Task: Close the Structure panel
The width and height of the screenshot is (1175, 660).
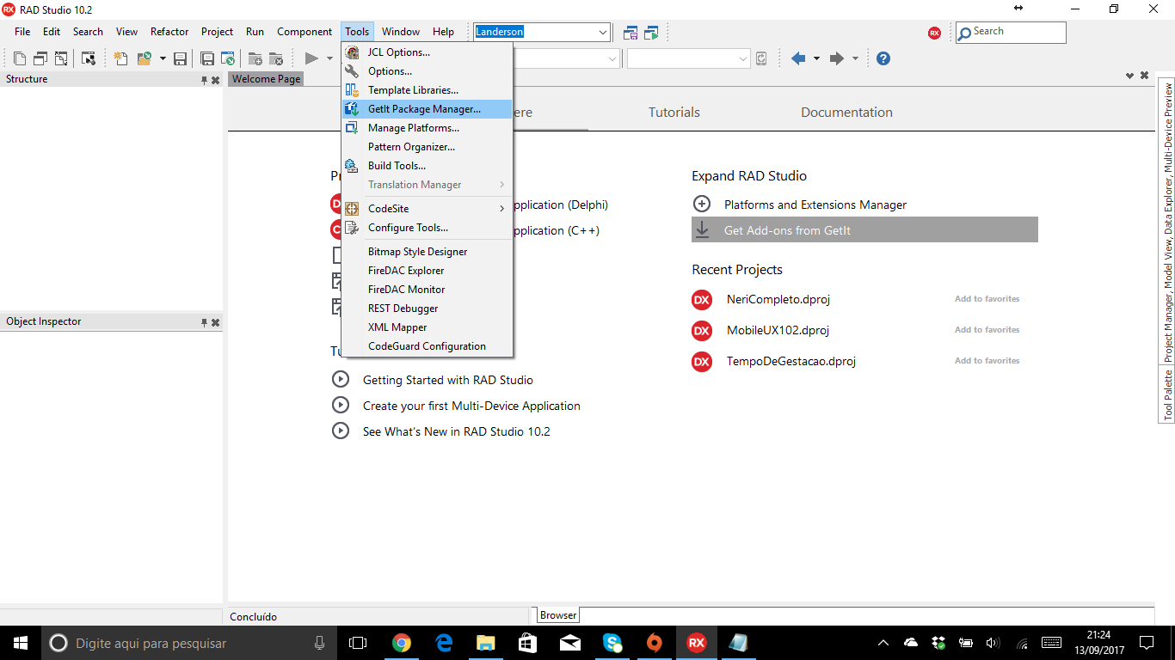Action: point(216,80)
